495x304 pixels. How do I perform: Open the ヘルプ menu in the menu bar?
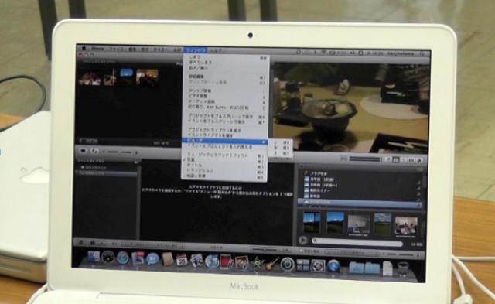[216, 50]
